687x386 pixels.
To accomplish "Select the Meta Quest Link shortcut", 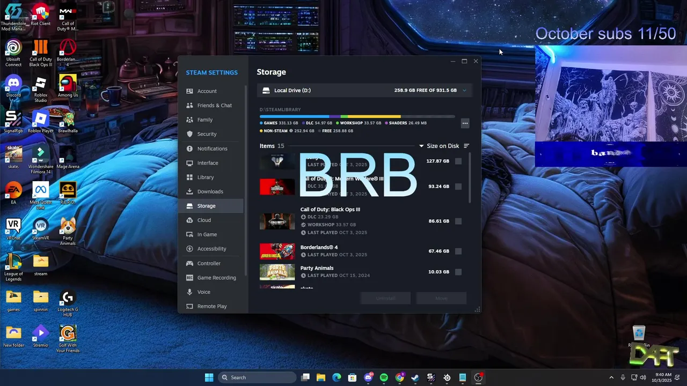I will (x=41, y=196).
